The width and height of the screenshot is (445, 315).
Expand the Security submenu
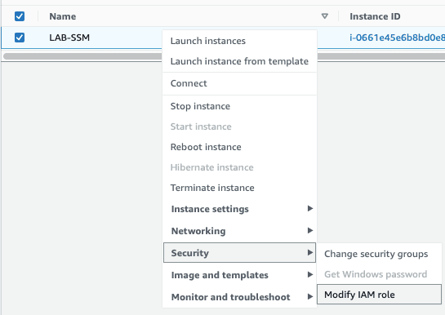coord(239,253)
